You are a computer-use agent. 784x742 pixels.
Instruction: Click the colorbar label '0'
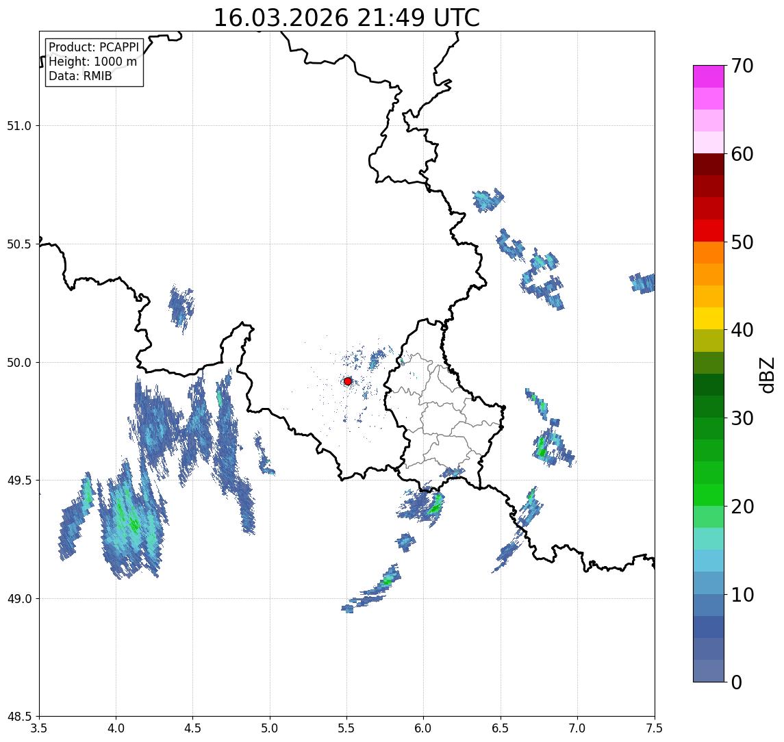[x=737, y=682]
